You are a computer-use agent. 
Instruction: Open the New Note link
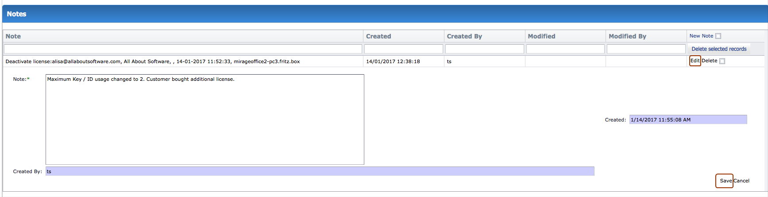point(701,36)
